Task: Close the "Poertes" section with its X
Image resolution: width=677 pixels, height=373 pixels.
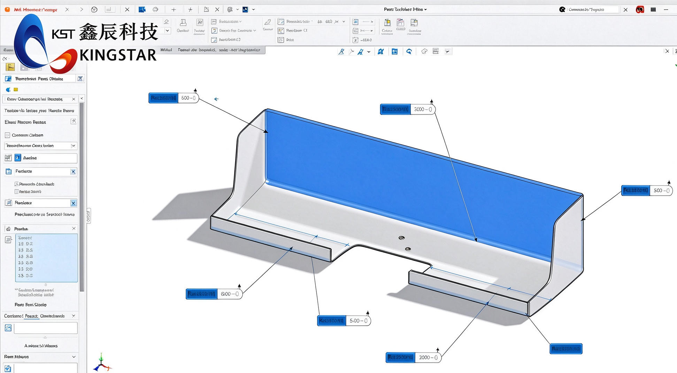Action: (74, 229)
